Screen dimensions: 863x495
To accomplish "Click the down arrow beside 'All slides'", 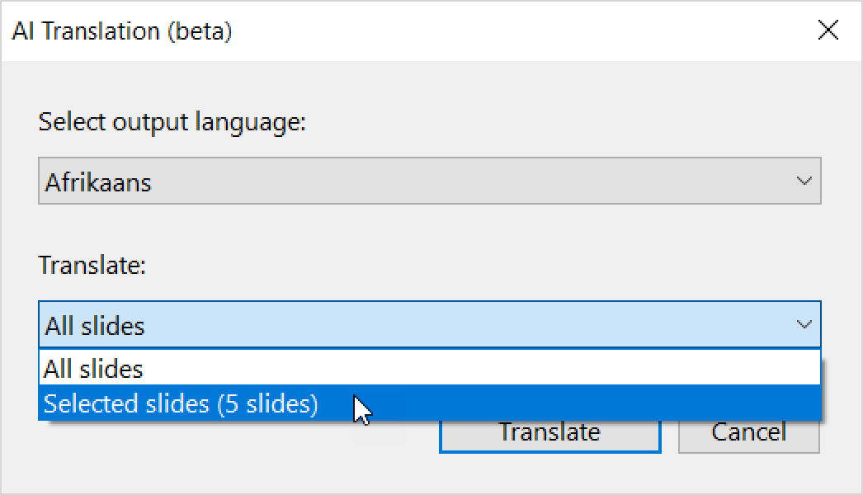I will tap(804, 325).
